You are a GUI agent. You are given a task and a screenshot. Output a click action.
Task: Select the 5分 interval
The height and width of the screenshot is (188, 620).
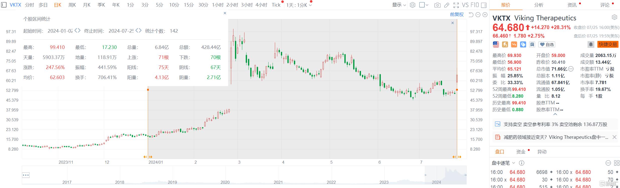coord(159,5)
